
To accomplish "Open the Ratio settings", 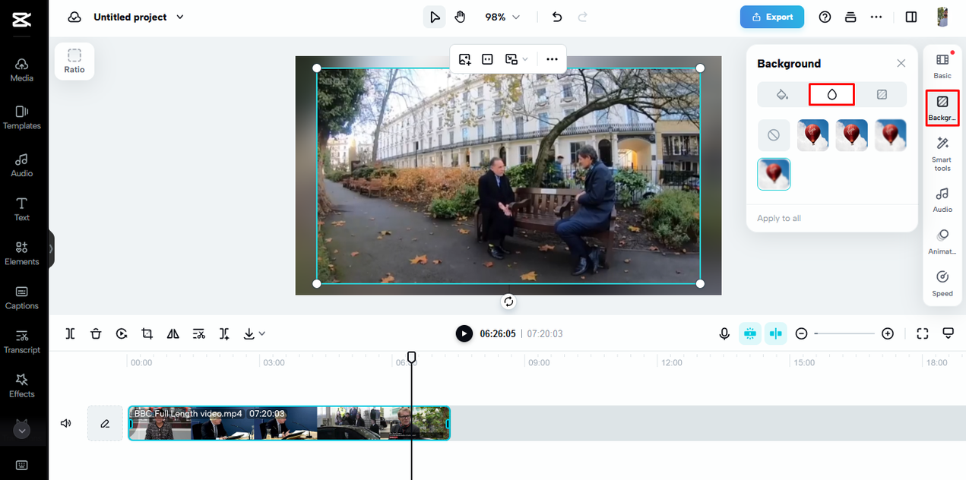I will [x=74, y=61].
